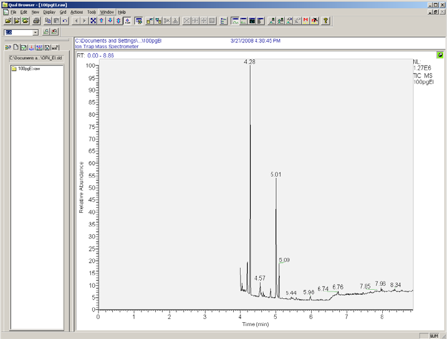The height and width of the screenshot is (339, 447).
Task: Open the value combo box dropdown arrow
Action: (x=36, y=32)
